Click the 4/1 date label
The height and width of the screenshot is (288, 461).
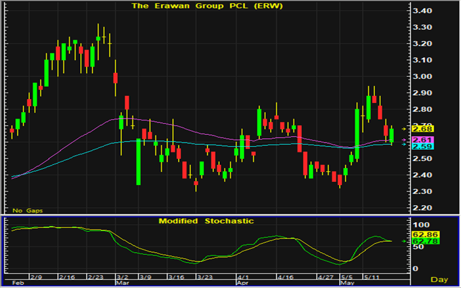pyautogui.click(x=243, y=277)
